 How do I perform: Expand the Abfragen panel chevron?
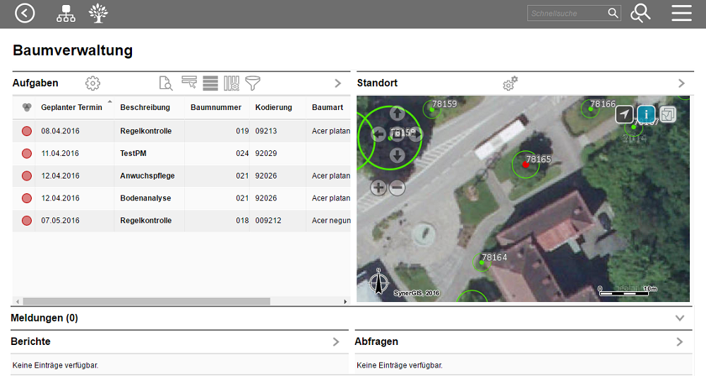[x=680, y=342]
